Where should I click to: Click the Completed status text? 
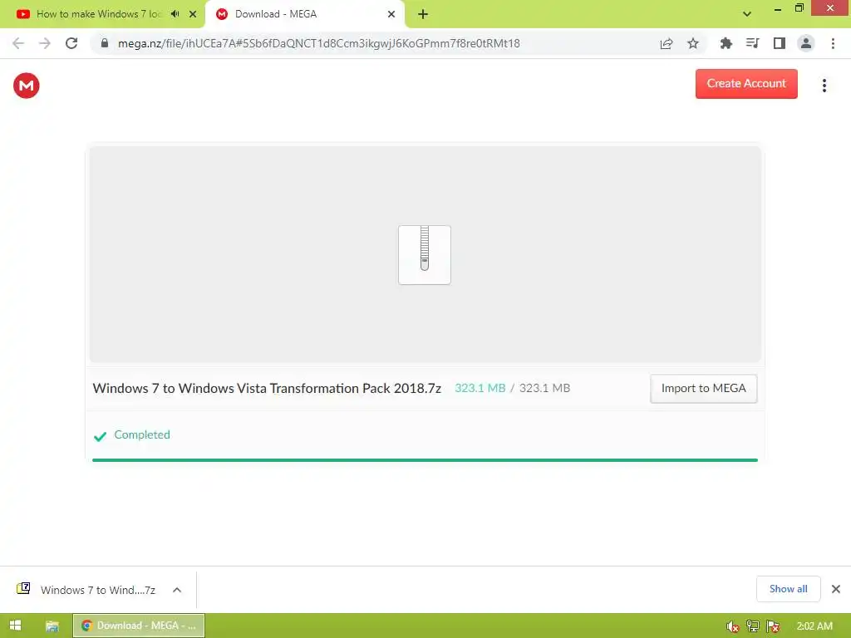point(141,434)
